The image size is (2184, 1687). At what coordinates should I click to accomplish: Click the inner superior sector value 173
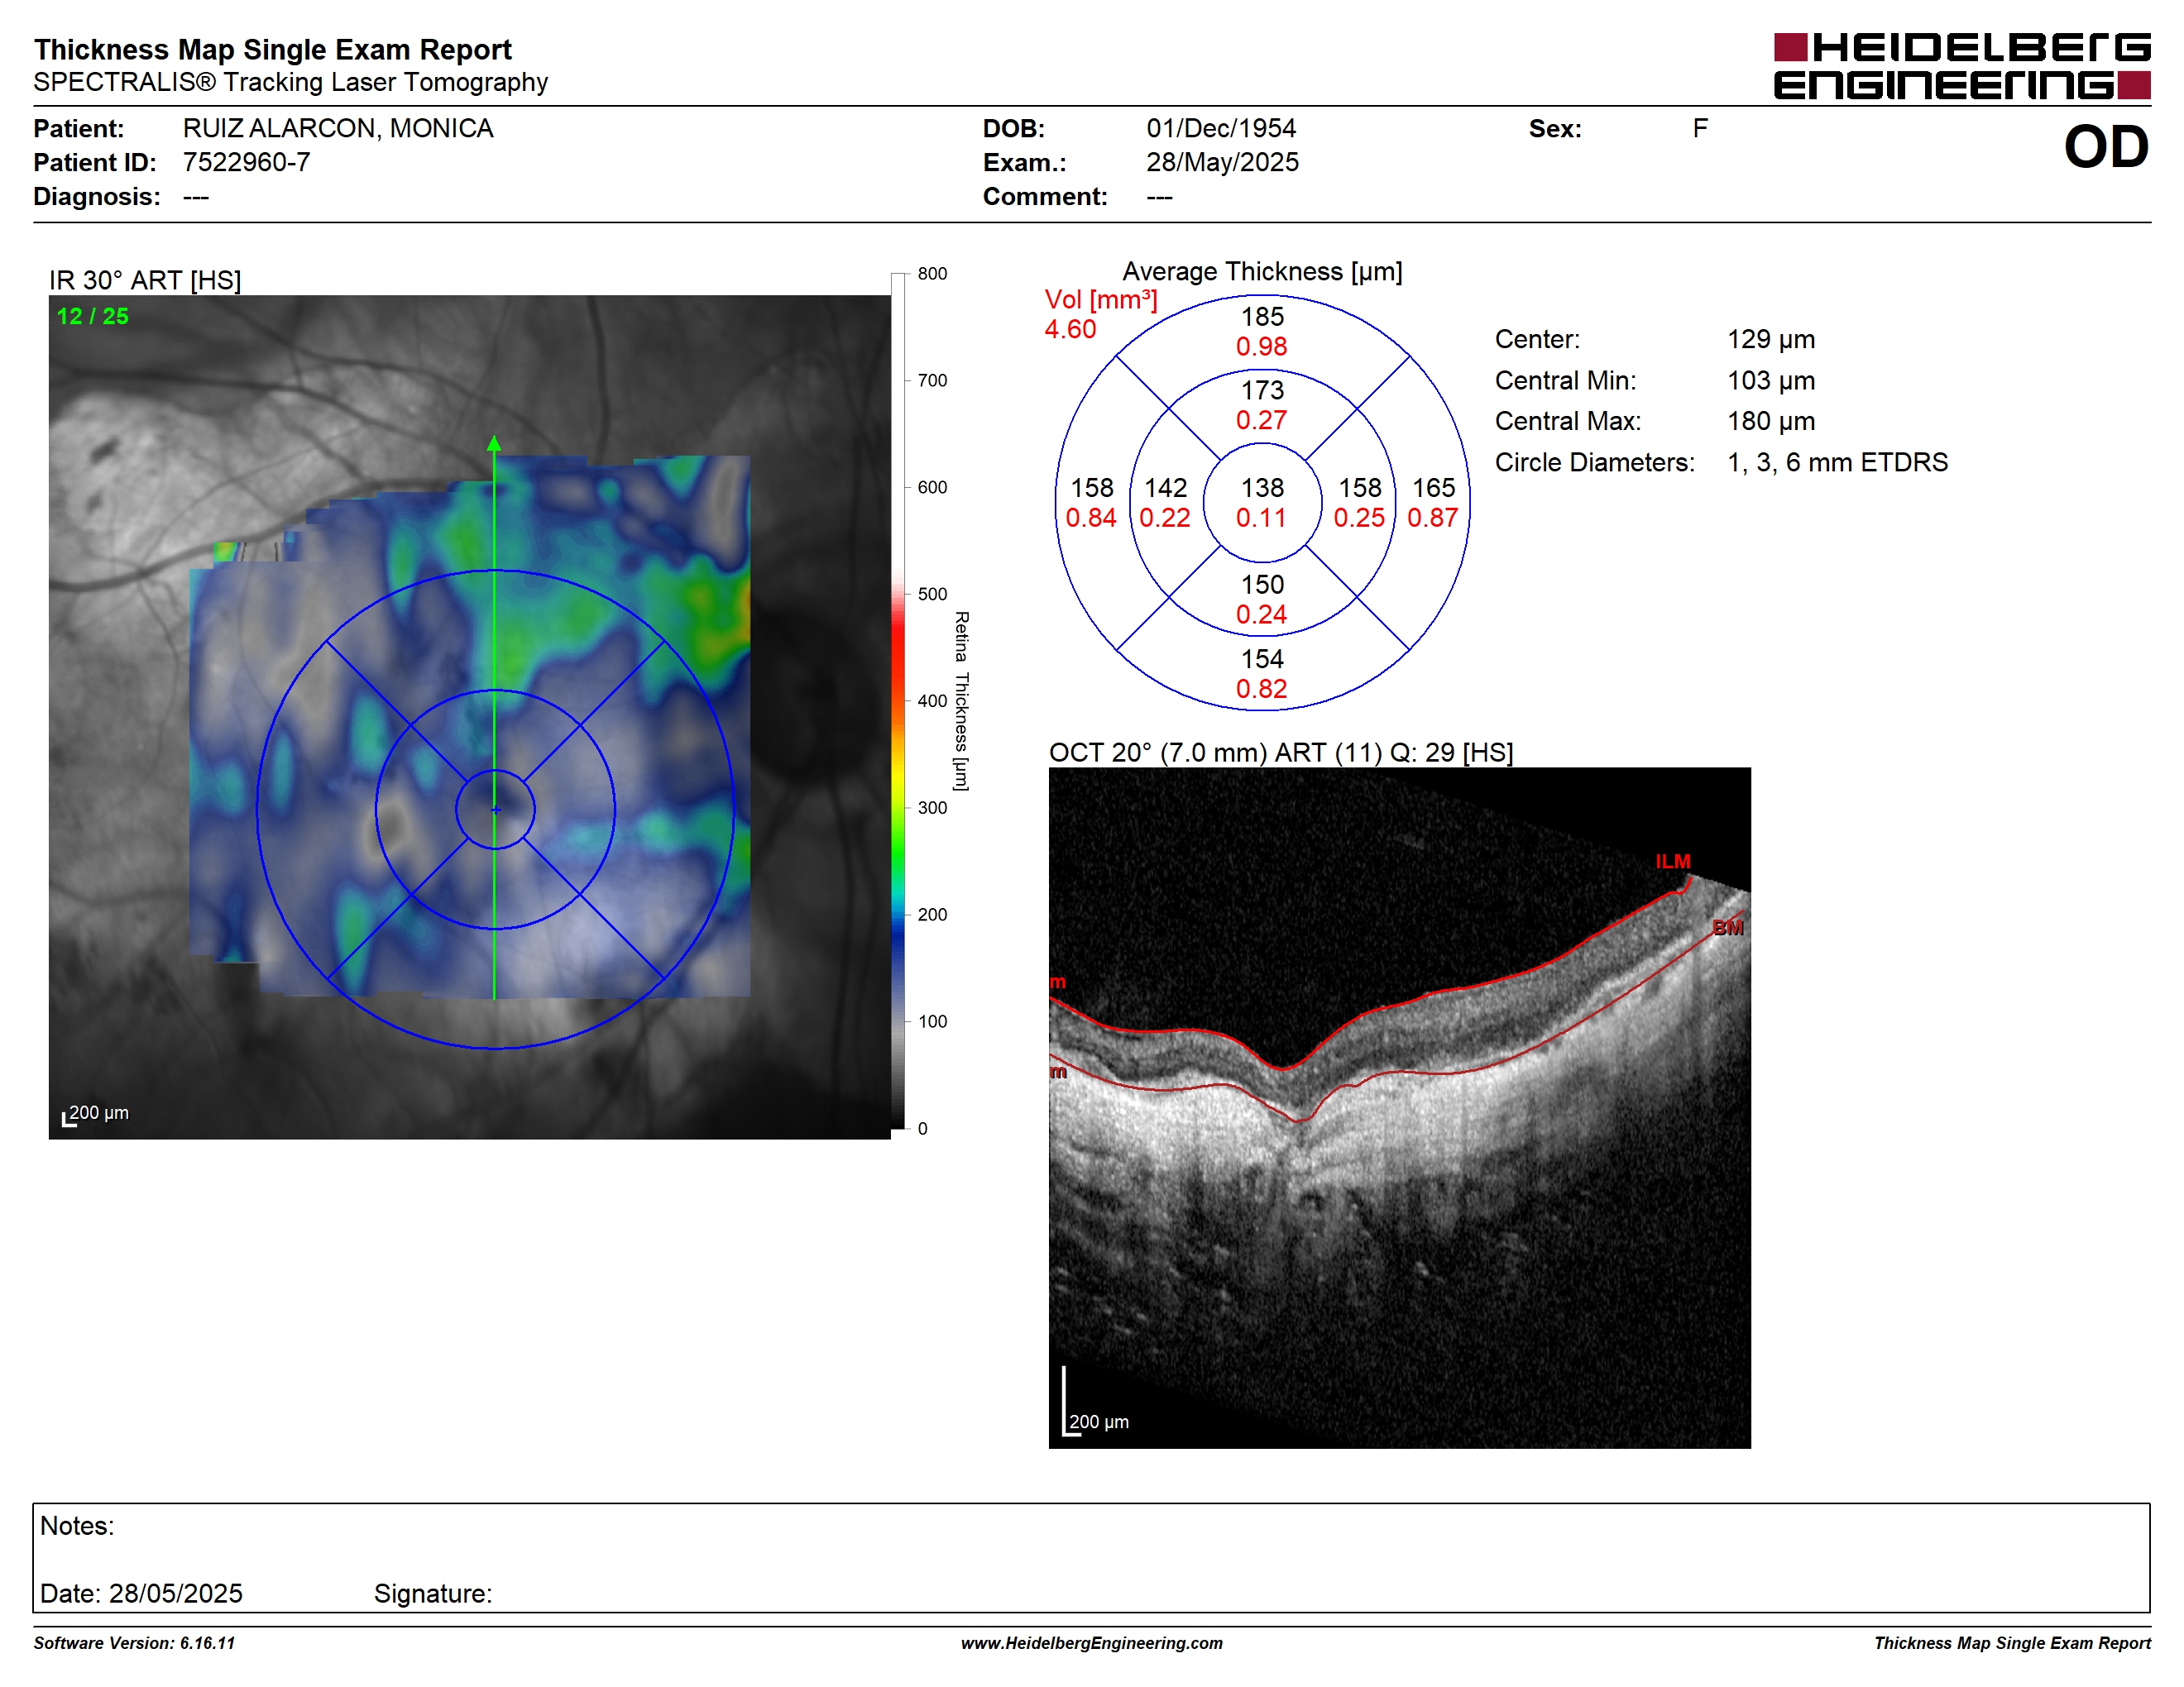click(x=1262, y=389)
